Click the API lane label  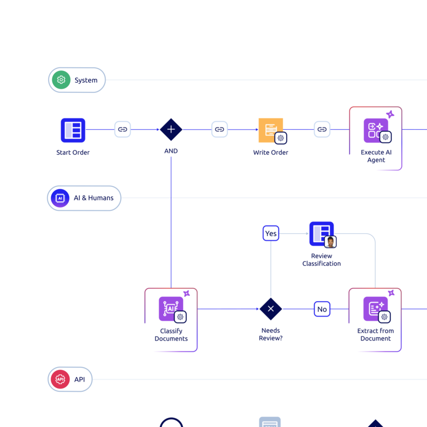tap(70, 379)
